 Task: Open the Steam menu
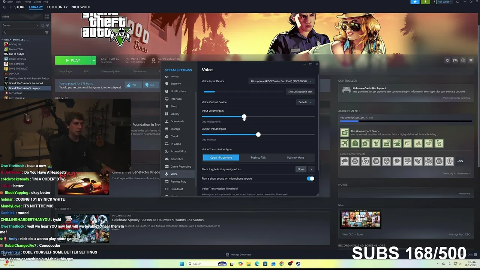10,1
